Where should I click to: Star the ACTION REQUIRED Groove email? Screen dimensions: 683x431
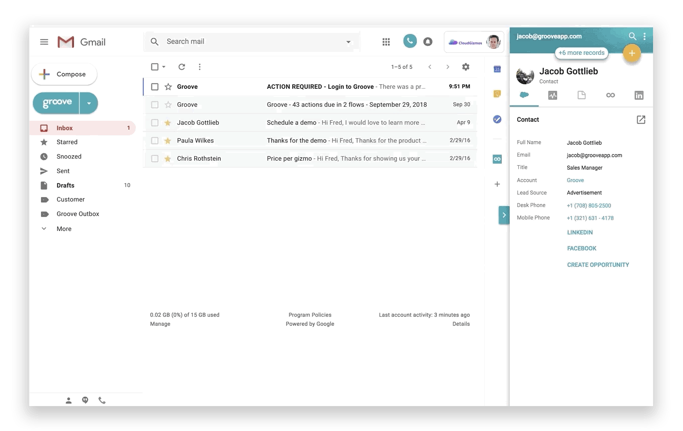(168, 87)
